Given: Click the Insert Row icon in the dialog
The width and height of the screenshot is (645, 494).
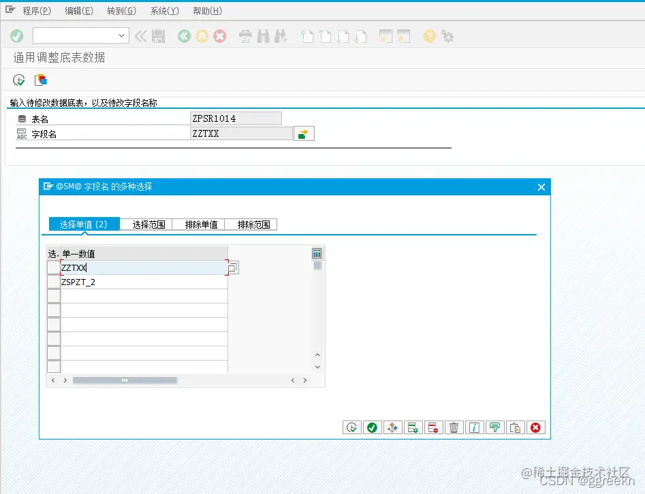Looking at the screenshot, I should 413,427.
